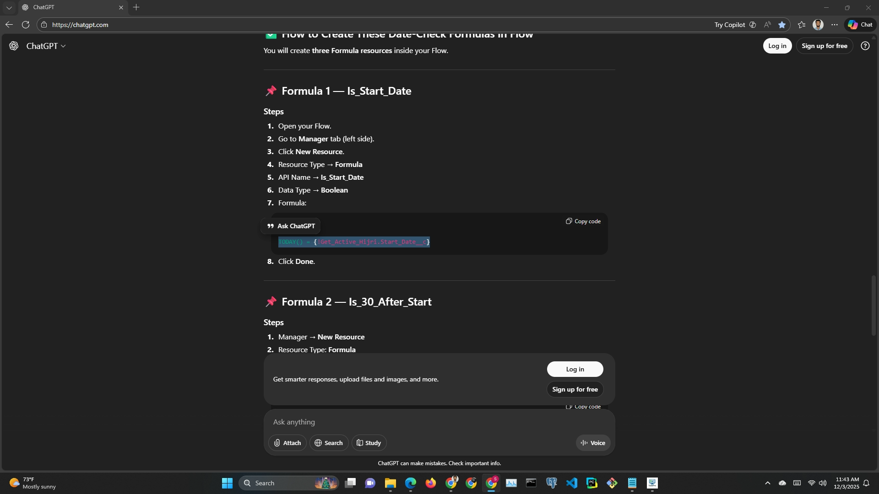Click Sign up for free in banner
The image size is (879, 494).
coord(575,389)
